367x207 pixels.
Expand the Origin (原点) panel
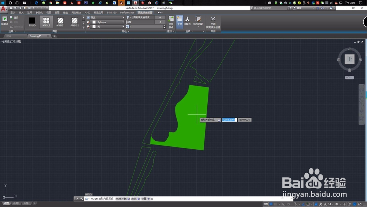pyautogui.click(x=171, y=31)
